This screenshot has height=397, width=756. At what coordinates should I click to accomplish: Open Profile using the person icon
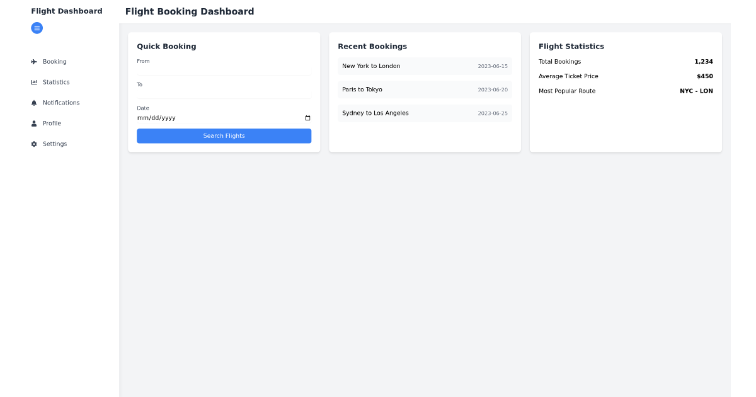33,123
